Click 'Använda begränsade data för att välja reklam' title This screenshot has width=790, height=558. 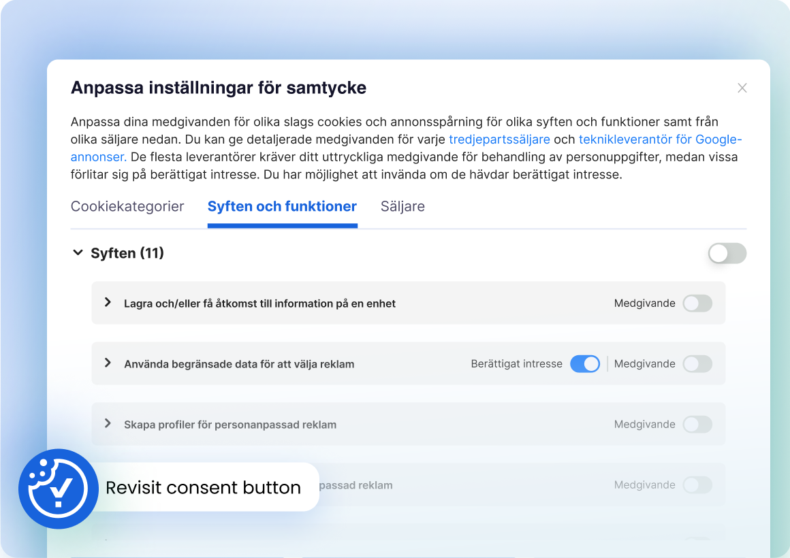point(239,364)
